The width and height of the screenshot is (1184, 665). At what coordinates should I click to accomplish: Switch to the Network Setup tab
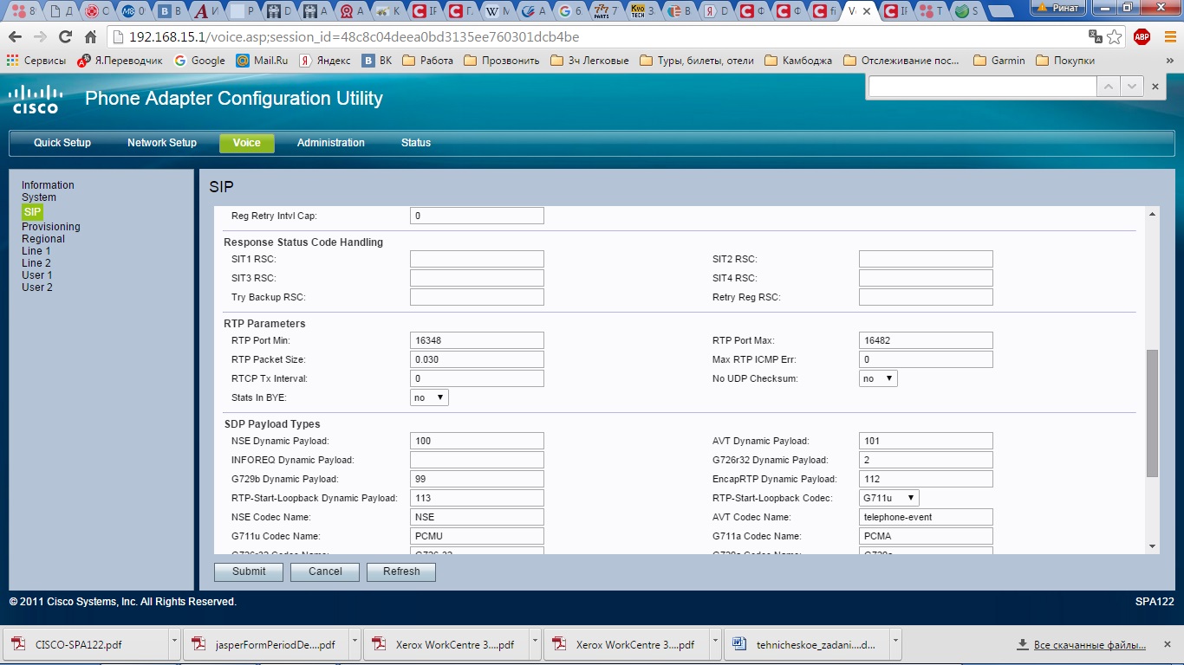pos(162,143)
